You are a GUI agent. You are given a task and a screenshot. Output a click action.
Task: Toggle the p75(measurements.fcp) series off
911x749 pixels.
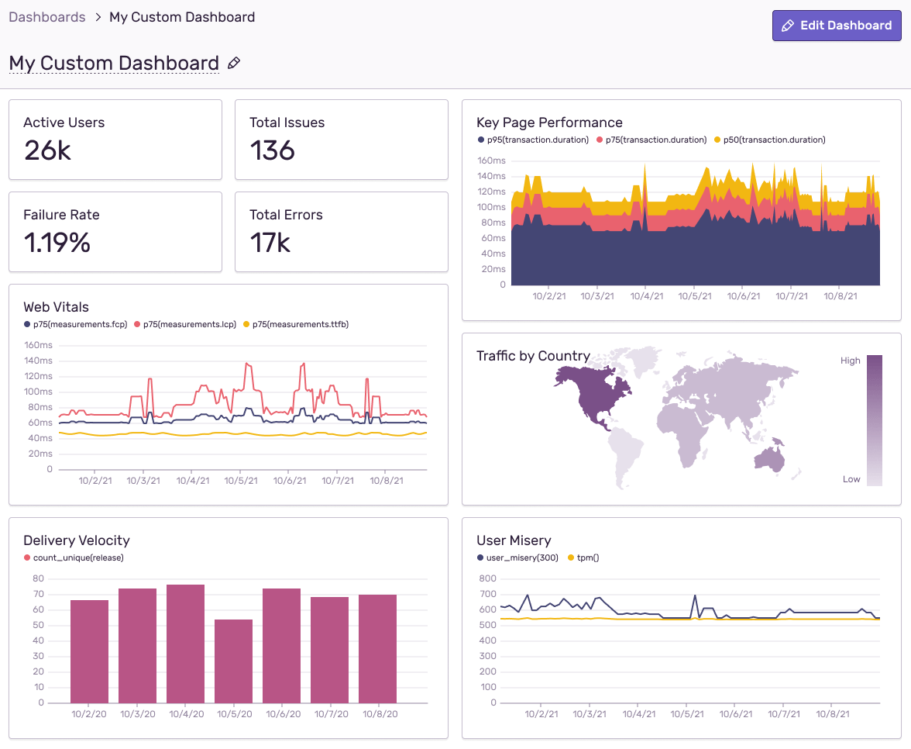(26, 324)
